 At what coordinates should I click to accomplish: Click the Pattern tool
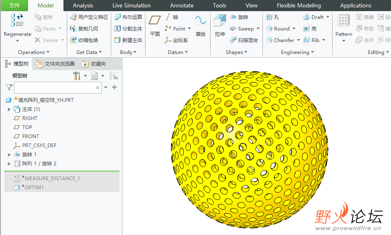click(344, 25)
